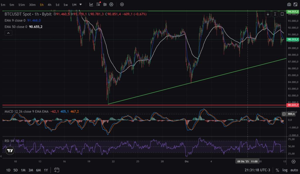Click the 08 Dic '25 11:00 axis label
The width and height of the screenshot is (300, 174).
pos(248,161)
